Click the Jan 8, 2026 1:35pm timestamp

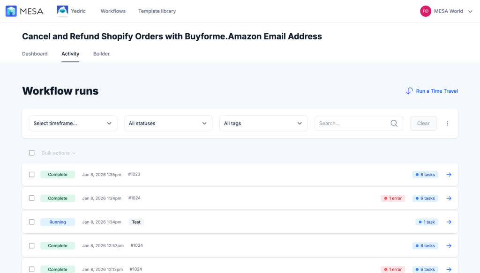[x=102, y=175]
